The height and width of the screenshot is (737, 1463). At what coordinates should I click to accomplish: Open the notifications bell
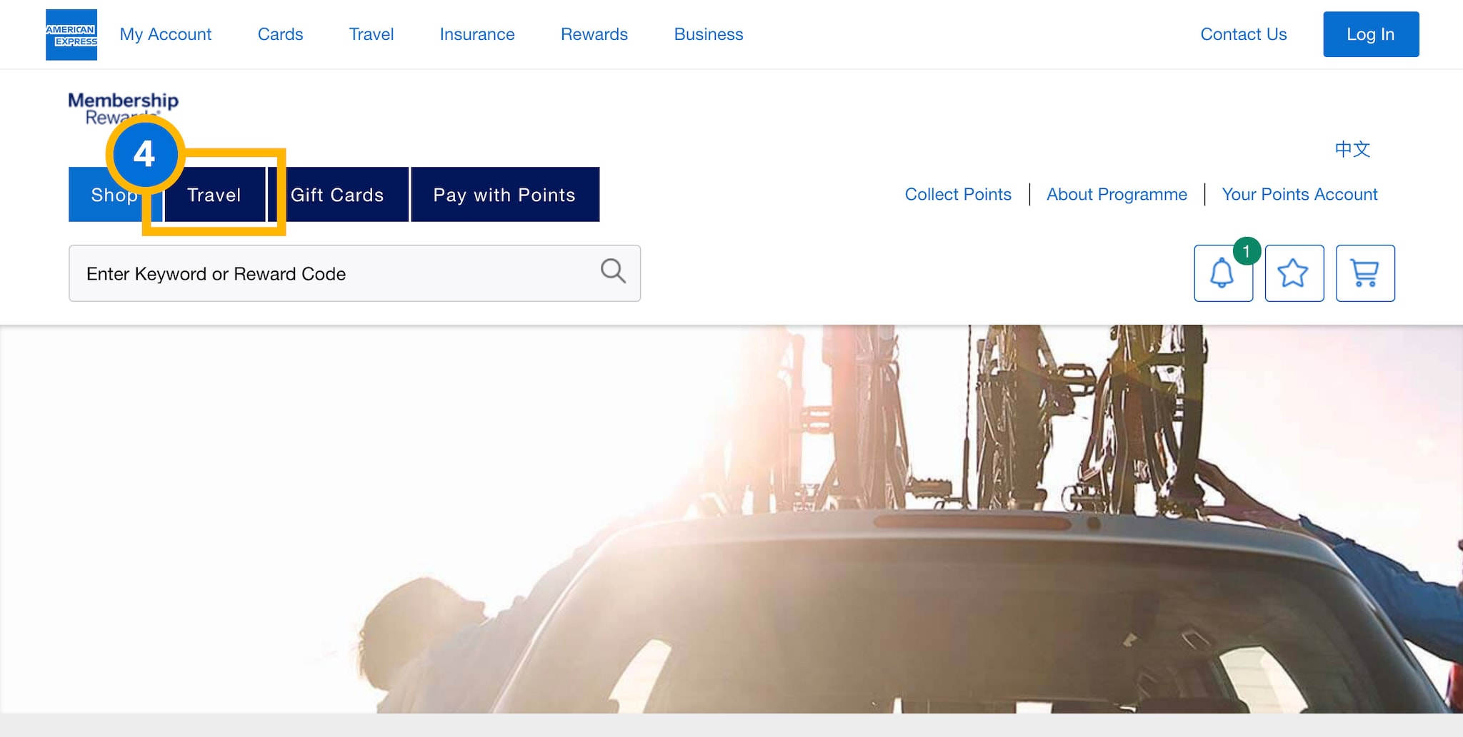tap(1222, 273)
